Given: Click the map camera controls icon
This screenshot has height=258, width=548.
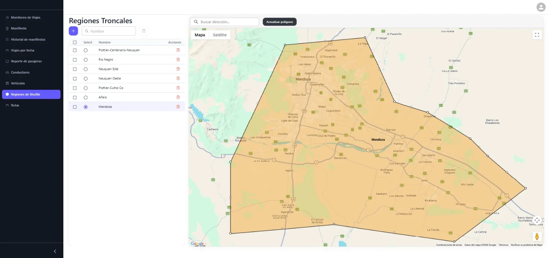Looking at the screenshot, I should click(537, 220).
